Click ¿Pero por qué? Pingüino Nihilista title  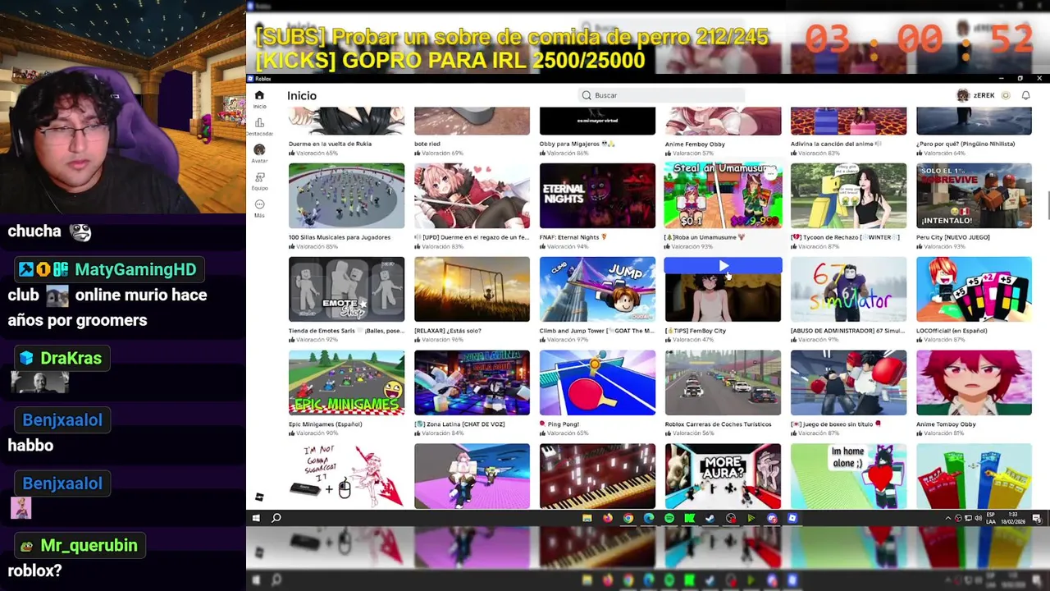tap(966, 144)
